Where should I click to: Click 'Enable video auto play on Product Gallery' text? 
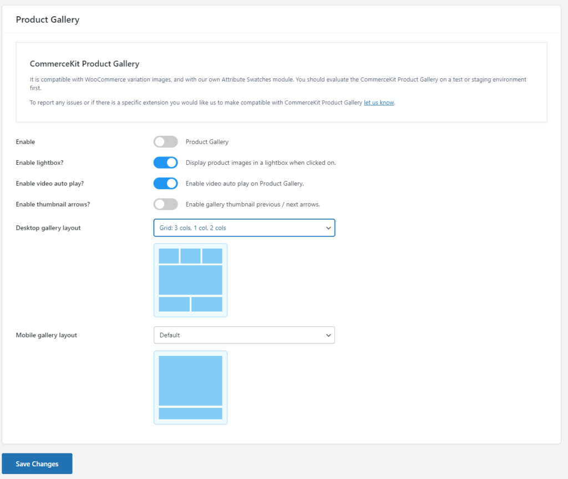[245, 184]
